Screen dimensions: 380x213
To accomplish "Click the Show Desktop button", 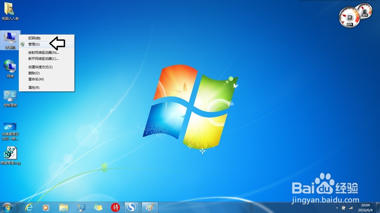I will 378,208.
